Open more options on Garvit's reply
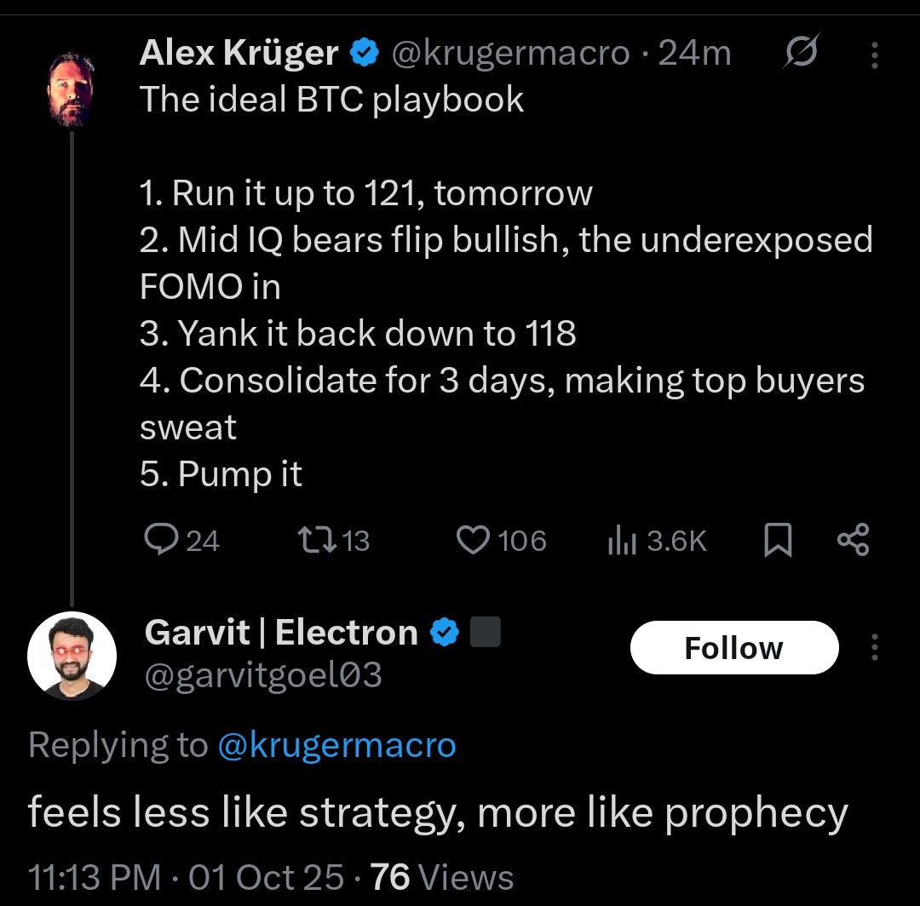 [x=874, y=649]
